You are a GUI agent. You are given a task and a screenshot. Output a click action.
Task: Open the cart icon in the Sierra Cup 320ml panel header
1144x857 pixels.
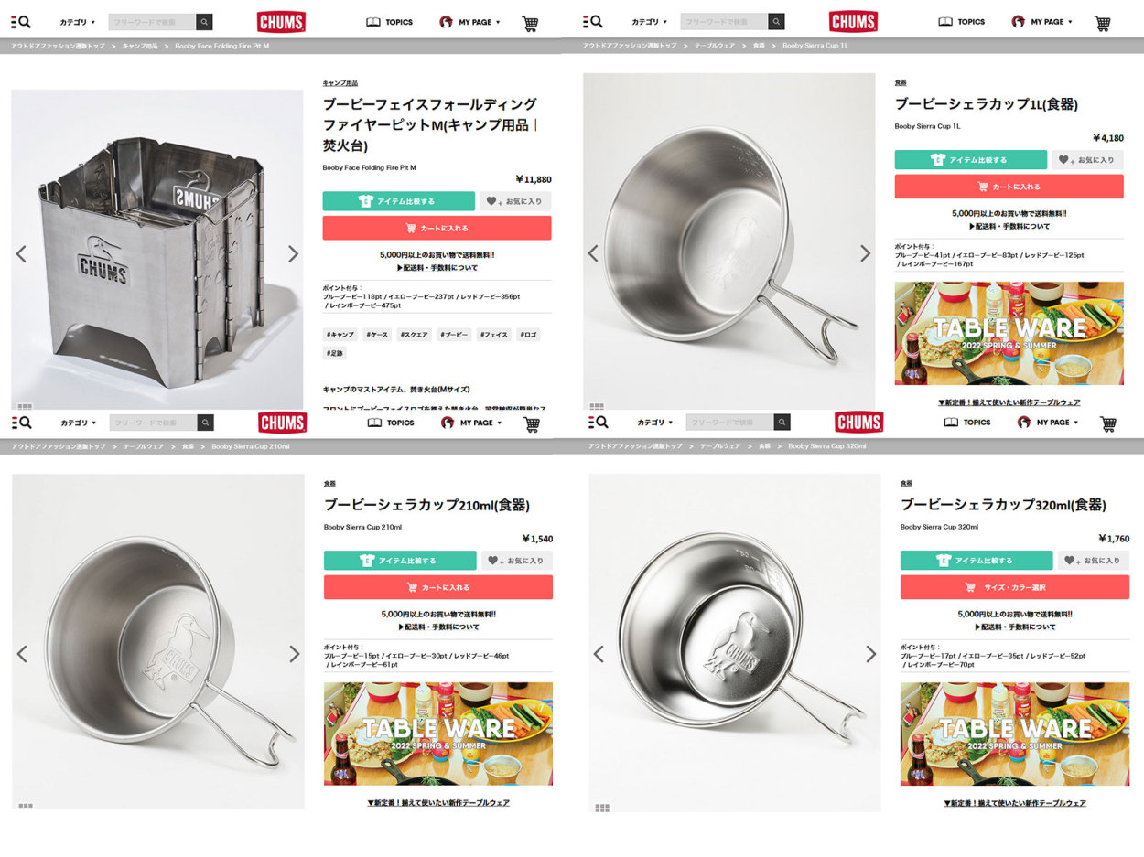(x=1108, y=423)
